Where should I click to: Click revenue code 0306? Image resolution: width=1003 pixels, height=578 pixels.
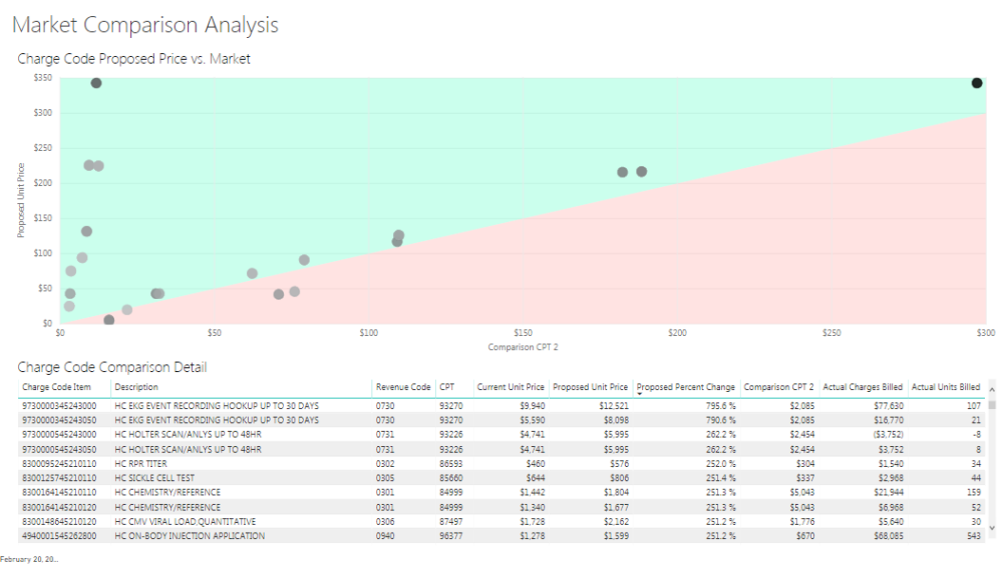[x=385, y=522]
